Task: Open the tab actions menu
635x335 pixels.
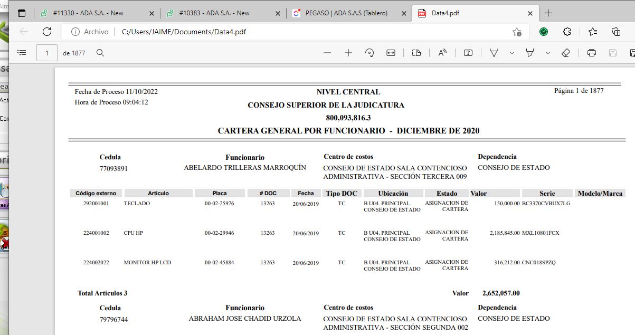Action: click(22, 13)
